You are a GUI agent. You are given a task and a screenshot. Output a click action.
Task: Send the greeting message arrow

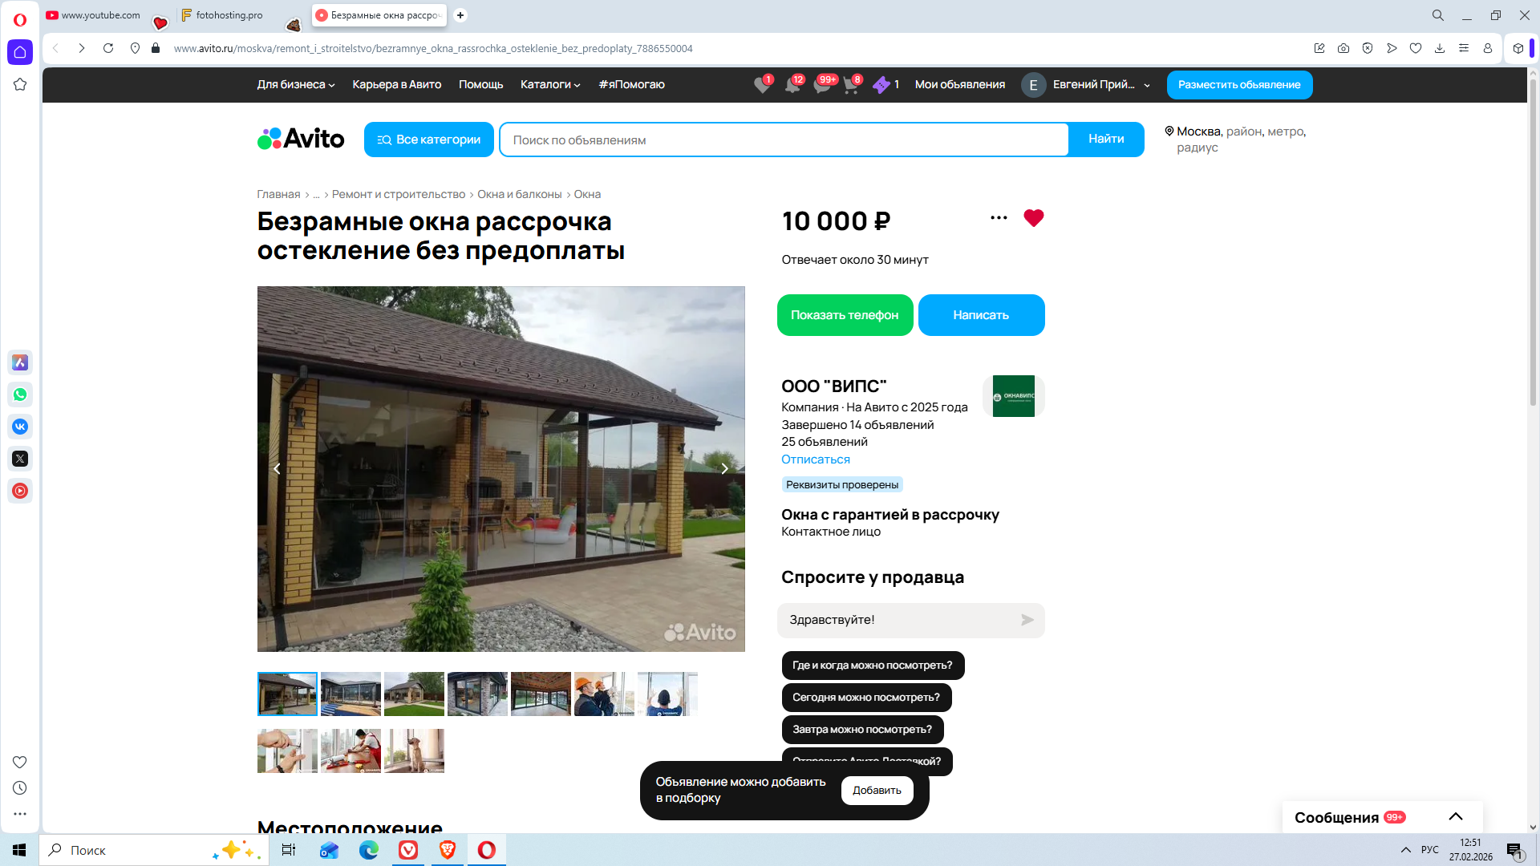(x=1027, y=620)
